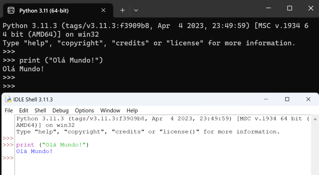Open the Window menu in IDLE
The width and height of the screenshot is (319, 175).
[x=110, y=110]
